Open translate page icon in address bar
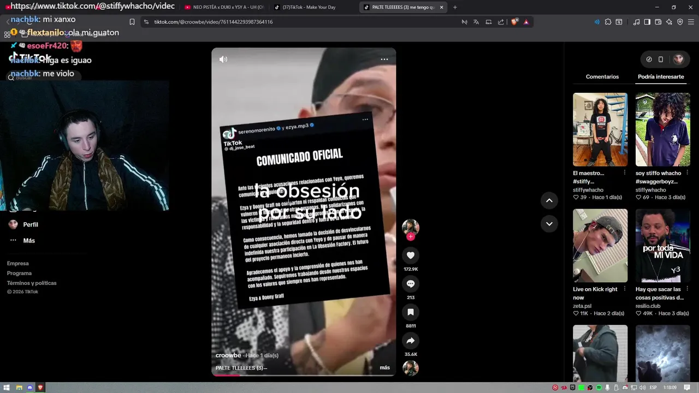Viewport: 699px width, 393px height. coord(476,22)
